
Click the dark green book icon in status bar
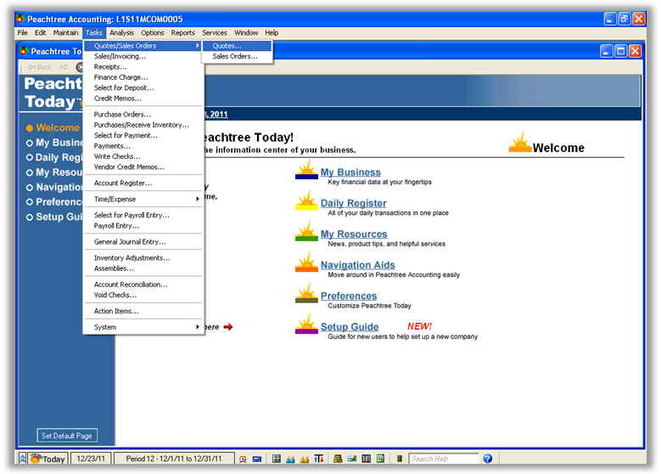click(x=399, y=459)
